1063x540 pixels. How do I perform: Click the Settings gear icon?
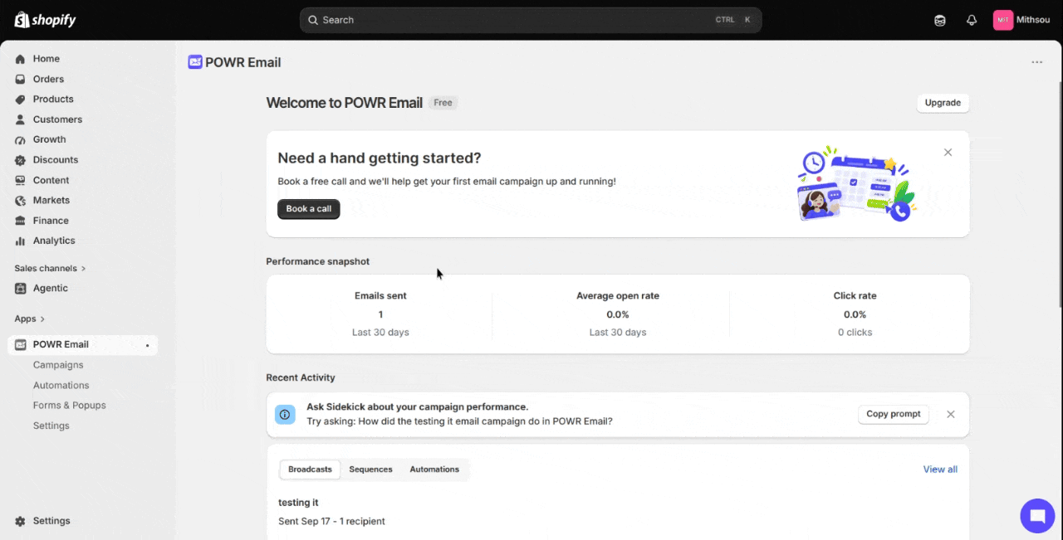(x=20, y=521)
